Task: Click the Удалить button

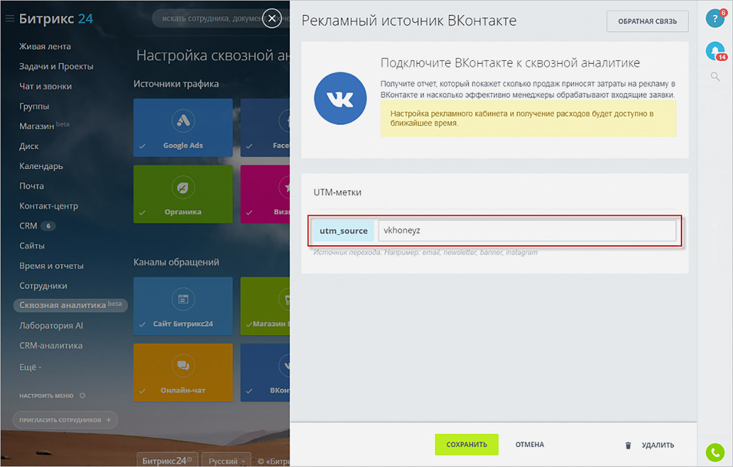Action: (x=657, y=445)
